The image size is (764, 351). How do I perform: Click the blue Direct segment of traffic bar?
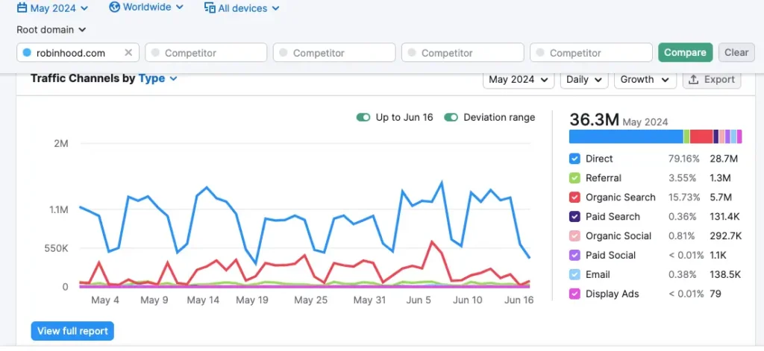626,136
